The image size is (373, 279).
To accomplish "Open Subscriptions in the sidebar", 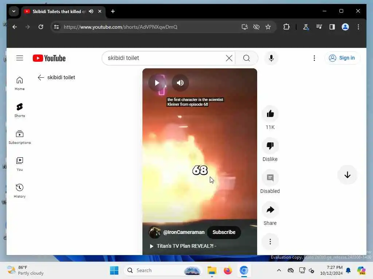I will pyautogui.click(x=20, y=137).
